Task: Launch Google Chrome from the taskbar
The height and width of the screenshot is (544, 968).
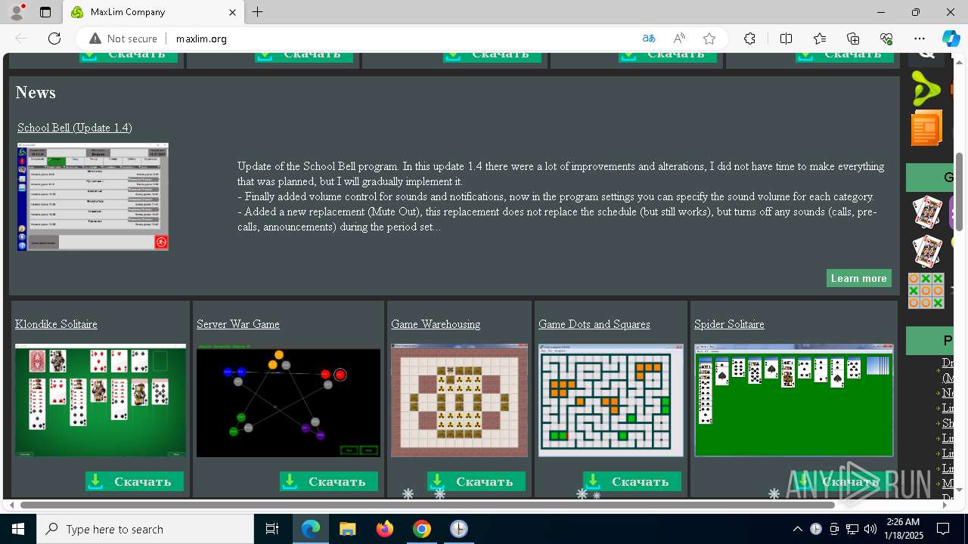Action: coord(422,529)
